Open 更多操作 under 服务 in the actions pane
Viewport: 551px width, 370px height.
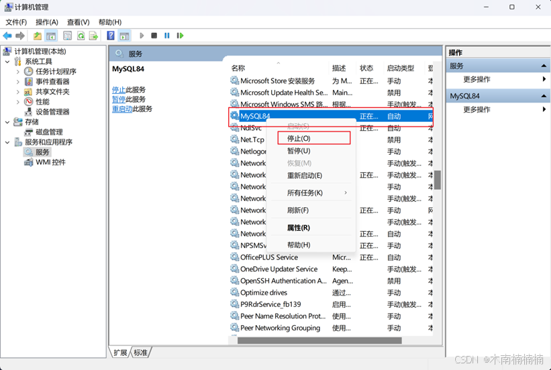pyautogui.click(x=477, y=79)
